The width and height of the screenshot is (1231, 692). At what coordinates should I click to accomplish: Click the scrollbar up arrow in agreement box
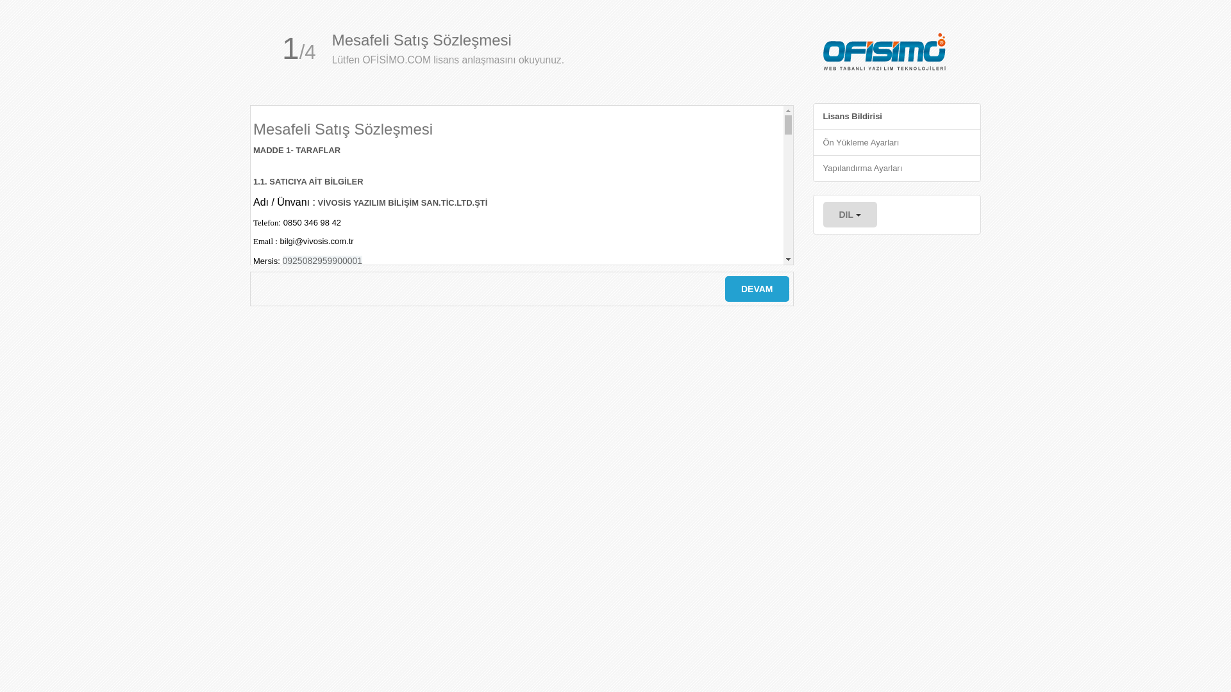click(x=788, y=111)
